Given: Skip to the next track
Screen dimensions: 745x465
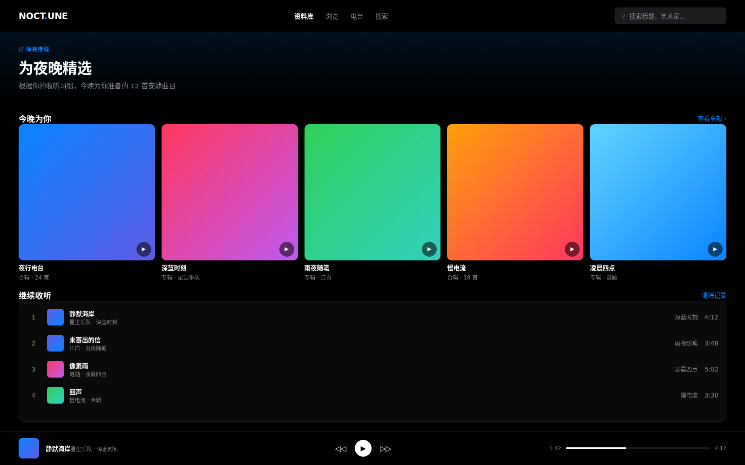Looking at the screenshot, I should pos(386,449).
